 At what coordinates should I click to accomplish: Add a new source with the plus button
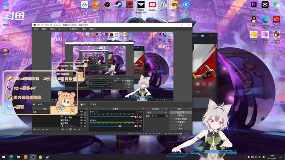(x=63, y=129)
